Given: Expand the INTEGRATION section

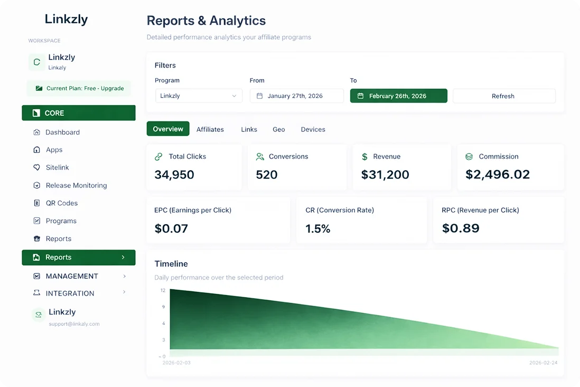Looking at the screenshot, I should click(78, 293).
